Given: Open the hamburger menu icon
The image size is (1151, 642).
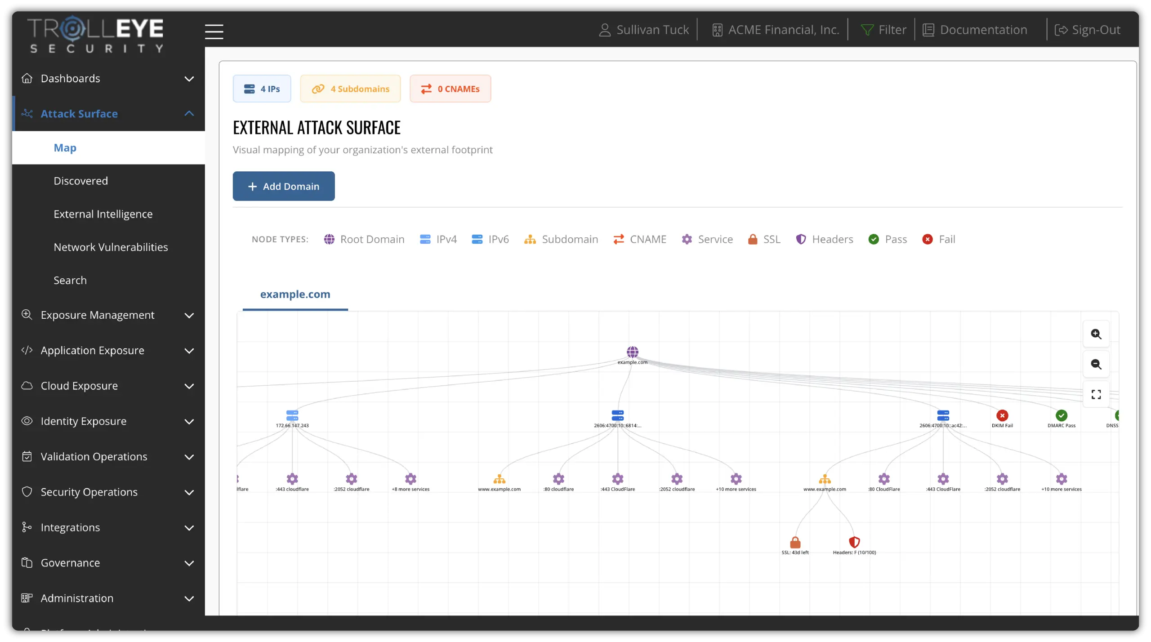Looking at the screenshot, I should coord(214,31).
